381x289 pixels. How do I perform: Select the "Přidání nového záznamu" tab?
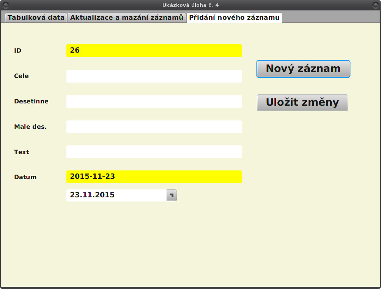click(234, 17)
